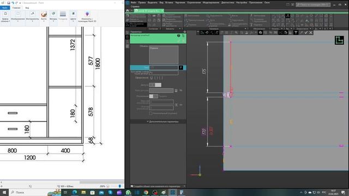Screen dimensions: 349x196
Task: Open Paint quick access toolbar dropdown
Action: (x=20, y=3)
